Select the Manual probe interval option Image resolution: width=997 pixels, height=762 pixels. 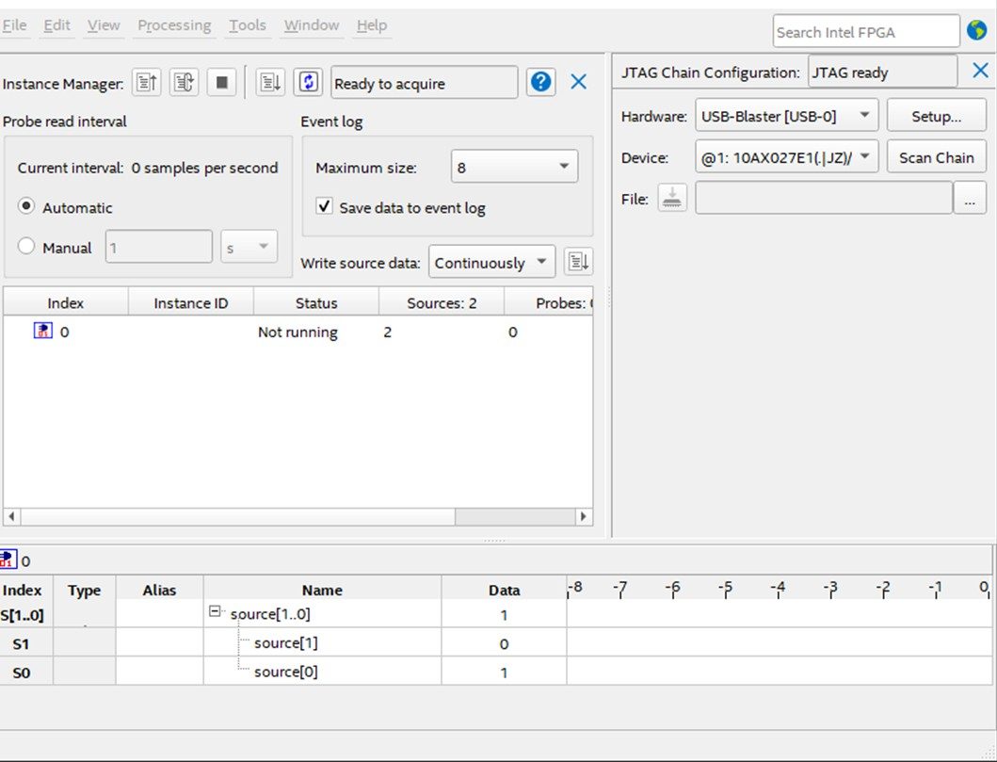(26, 248)
